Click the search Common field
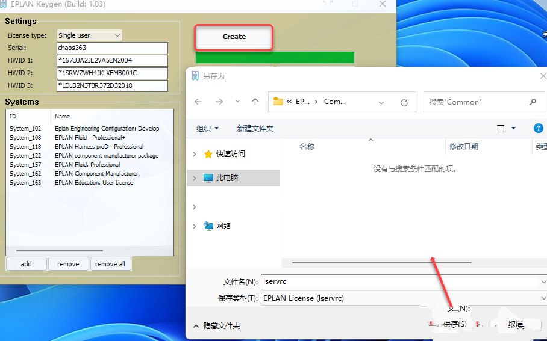Screen dimensions: 547x341 tap(484, 102)
